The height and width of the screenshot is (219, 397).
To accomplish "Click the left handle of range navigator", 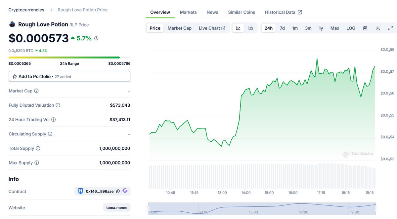I will 148,208.
